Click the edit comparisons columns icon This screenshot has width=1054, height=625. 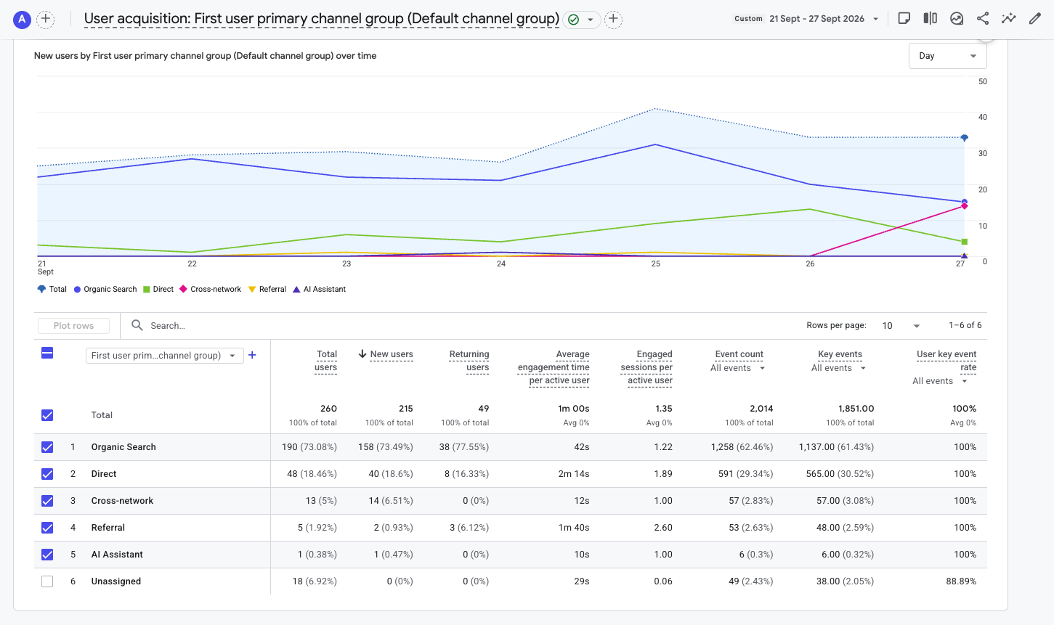pyautogui.click(x=931, y=19)
